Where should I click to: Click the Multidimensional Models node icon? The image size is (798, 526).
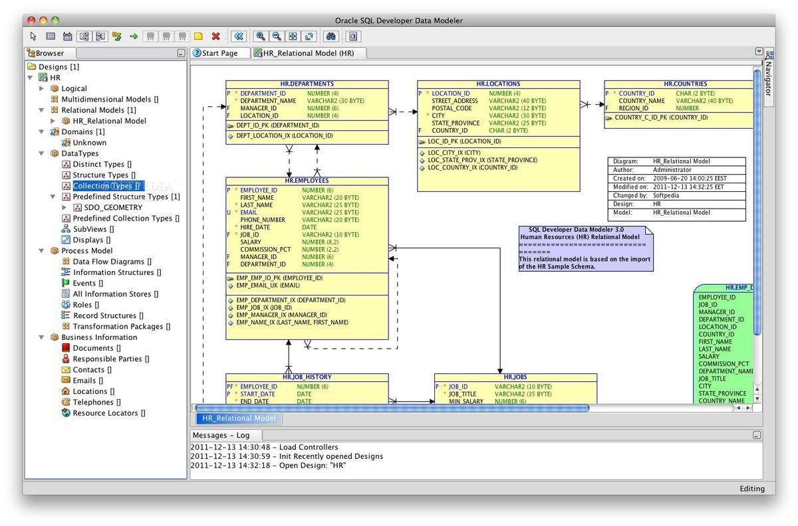(55, 99)
